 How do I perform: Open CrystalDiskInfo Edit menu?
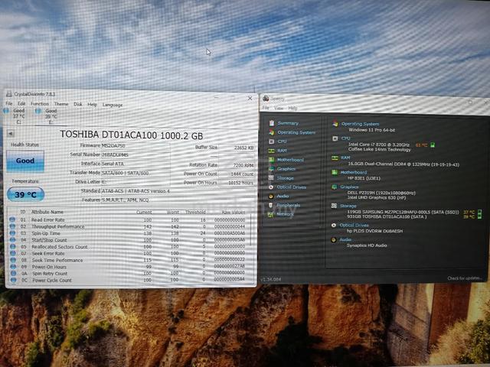(21, 104)
